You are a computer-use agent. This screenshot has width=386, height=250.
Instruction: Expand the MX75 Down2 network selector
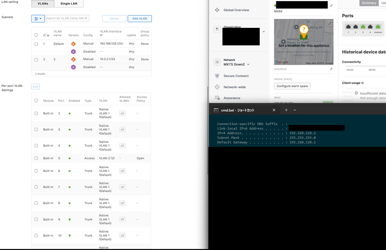pyautogui.click(x=248, y=65)
